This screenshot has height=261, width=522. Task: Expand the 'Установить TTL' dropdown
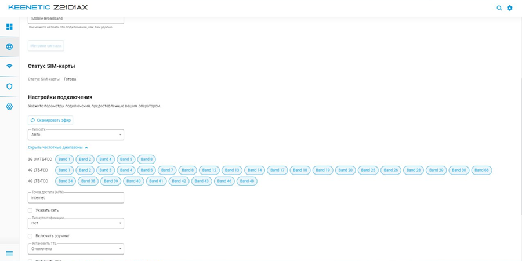[76, 249]
